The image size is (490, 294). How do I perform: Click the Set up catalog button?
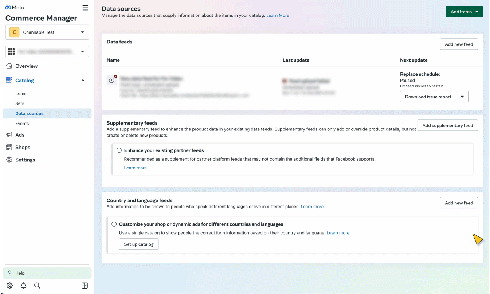point(139,244)
